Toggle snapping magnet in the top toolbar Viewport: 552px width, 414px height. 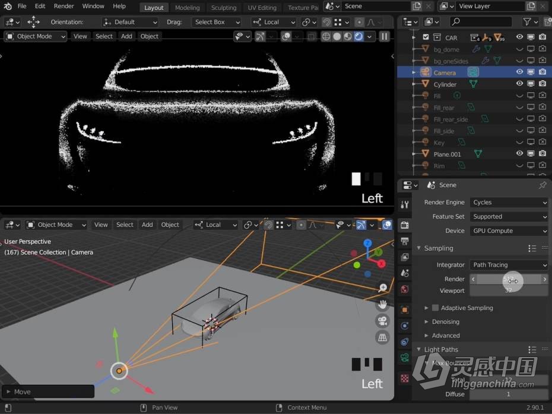pyautogui.click(x=326, y=22)
